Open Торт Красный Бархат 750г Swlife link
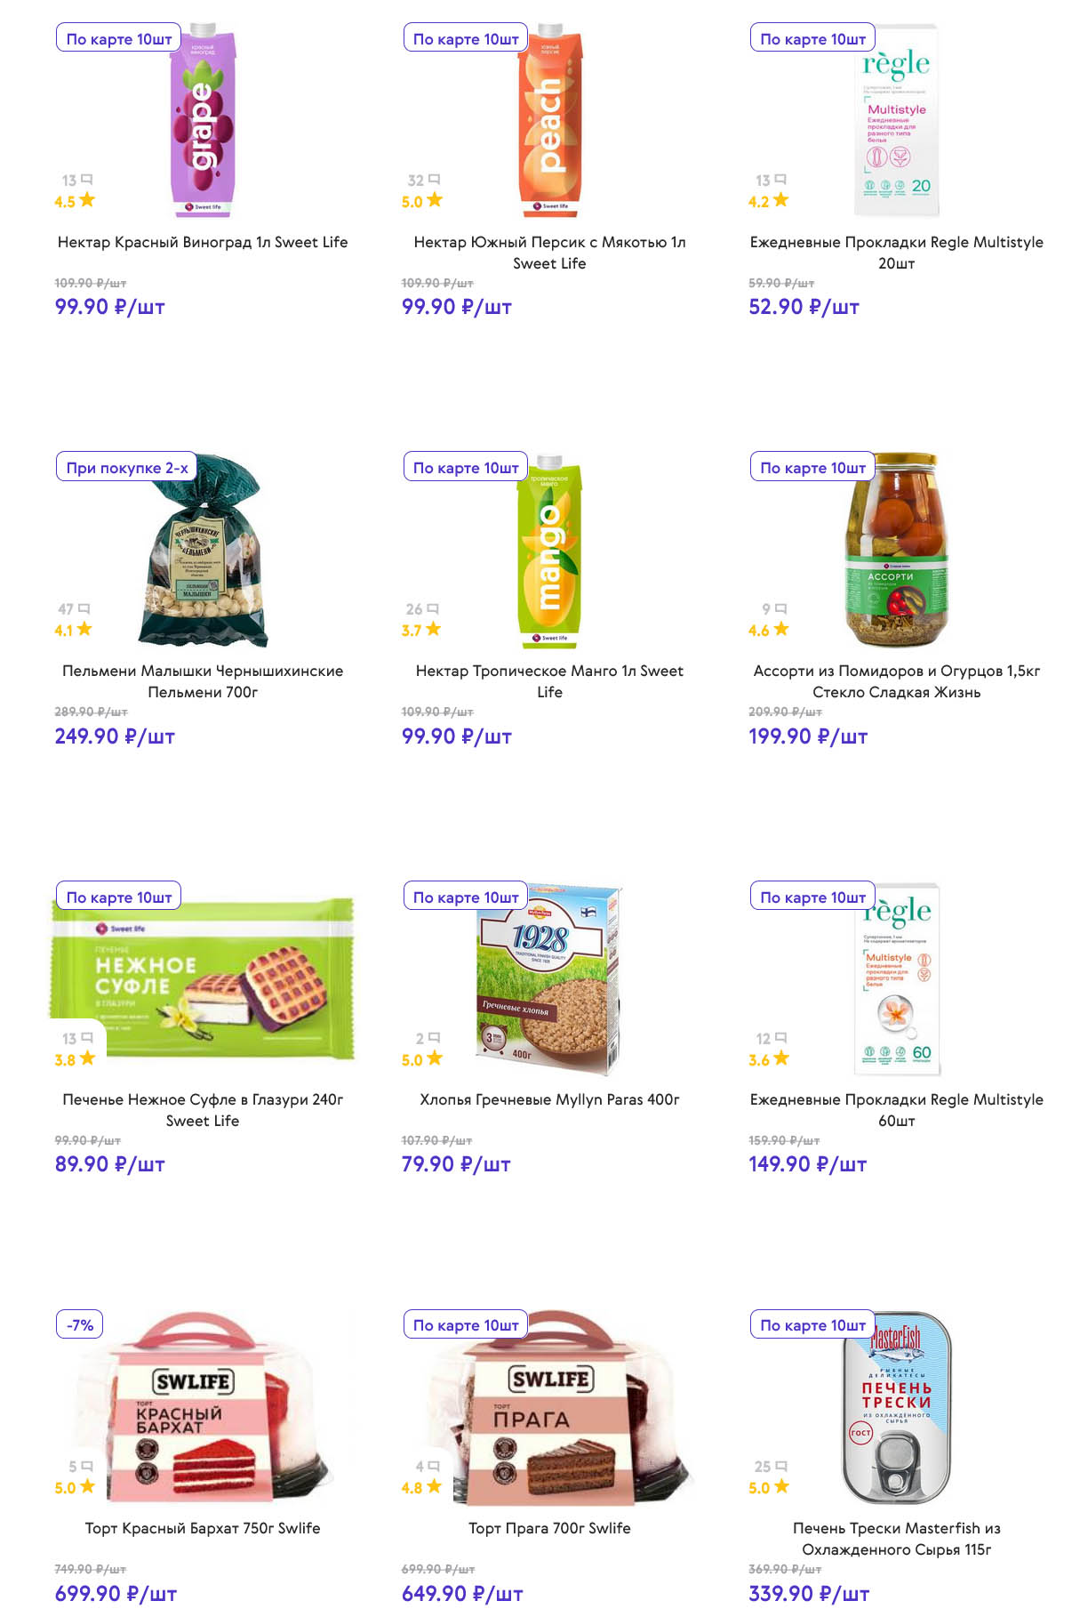The height and width of the screenshot is (1617, 1080). [x=203, y=1528]
